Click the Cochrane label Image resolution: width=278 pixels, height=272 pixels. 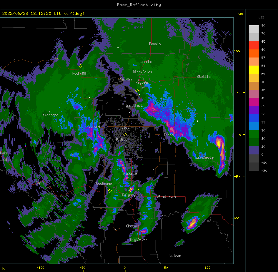pos(104,183)
